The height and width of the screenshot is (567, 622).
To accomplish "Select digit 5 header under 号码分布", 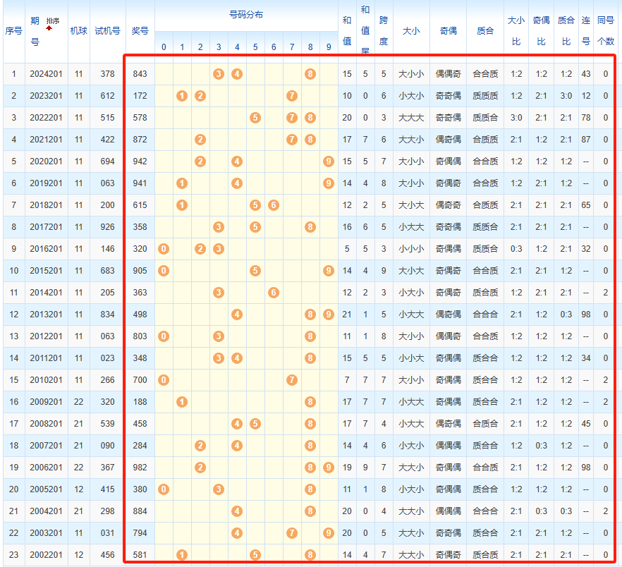I will click(x=255, y=48).
